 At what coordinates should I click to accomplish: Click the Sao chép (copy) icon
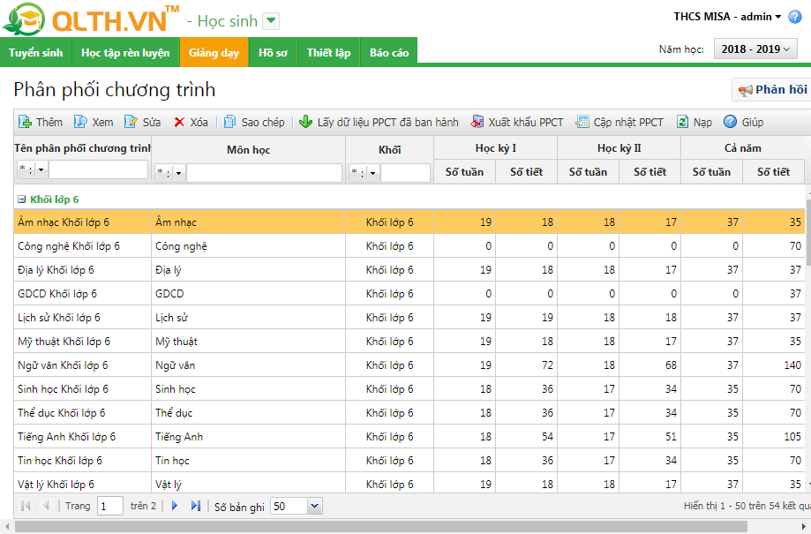pyautogui.click(x=230, y=122)
